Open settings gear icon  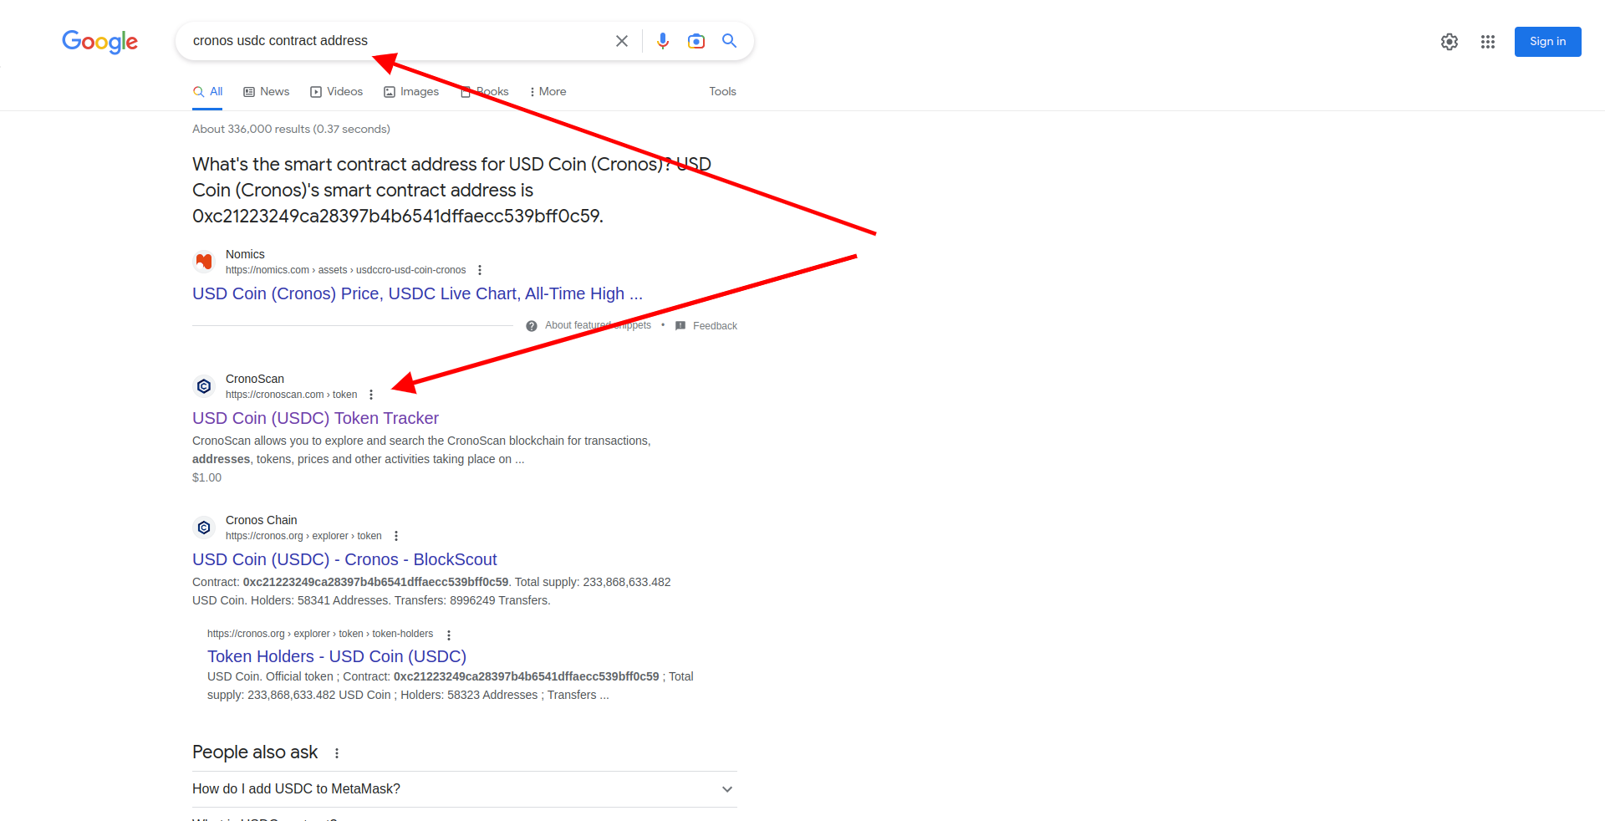1450,42
